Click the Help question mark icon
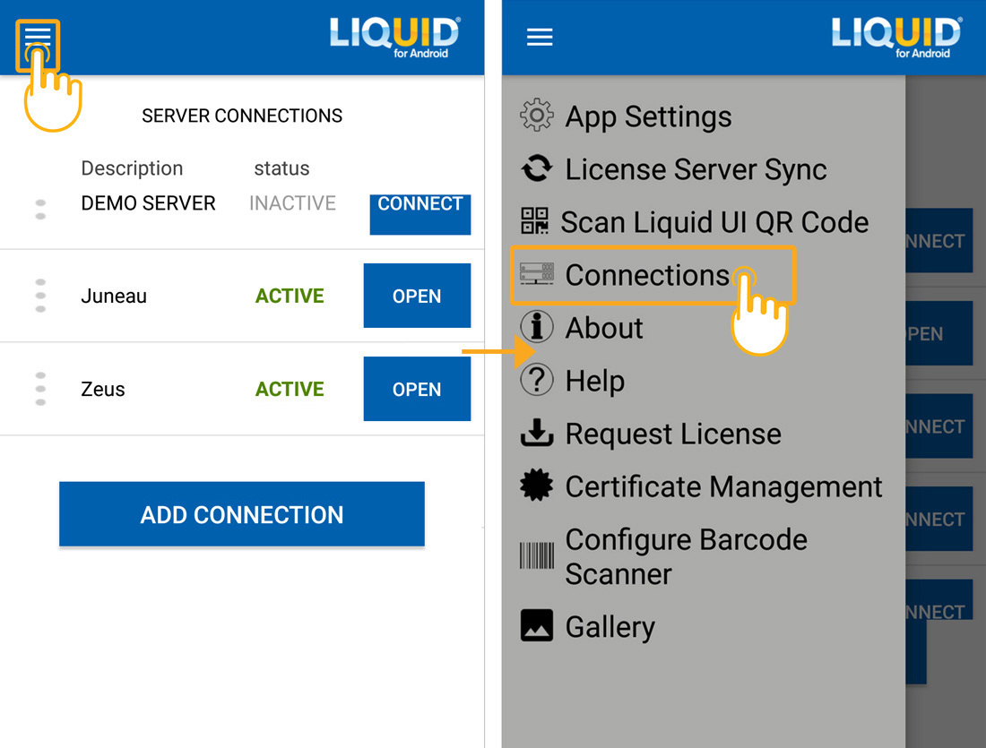 pos(537,381)
